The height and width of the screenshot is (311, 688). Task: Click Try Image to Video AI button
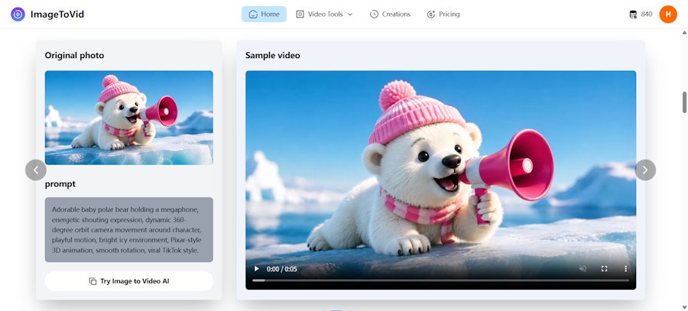pyautogui.click(x=129, y=281)
